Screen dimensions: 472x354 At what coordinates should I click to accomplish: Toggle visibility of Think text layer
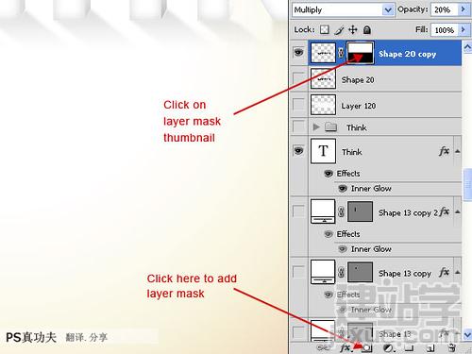298,150
